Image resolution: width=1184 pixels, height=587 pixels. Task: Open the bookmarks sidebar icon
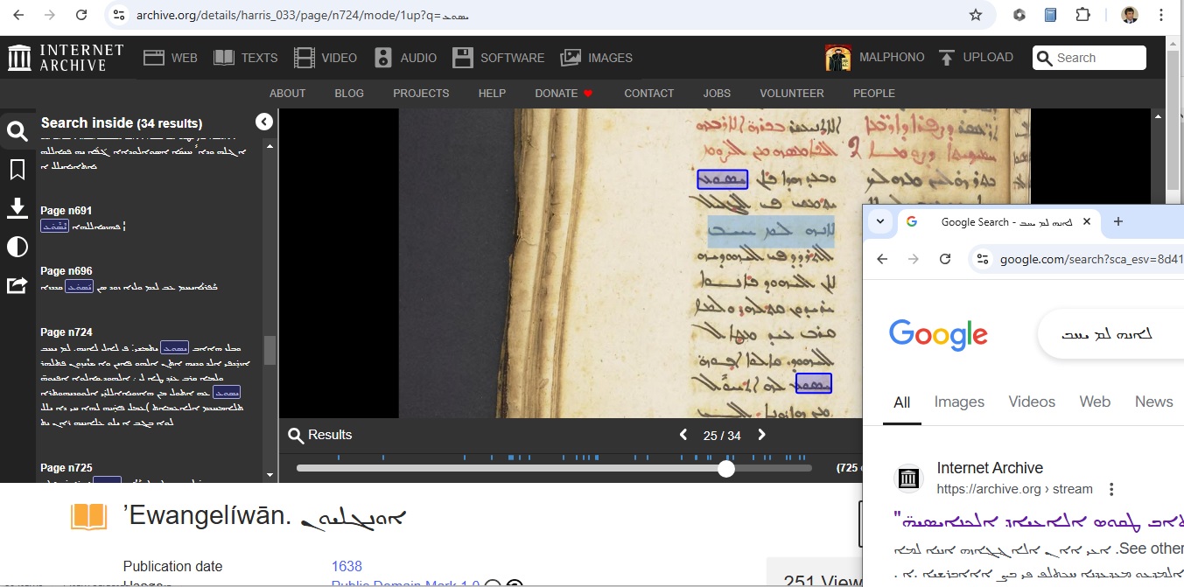(17, 170)
